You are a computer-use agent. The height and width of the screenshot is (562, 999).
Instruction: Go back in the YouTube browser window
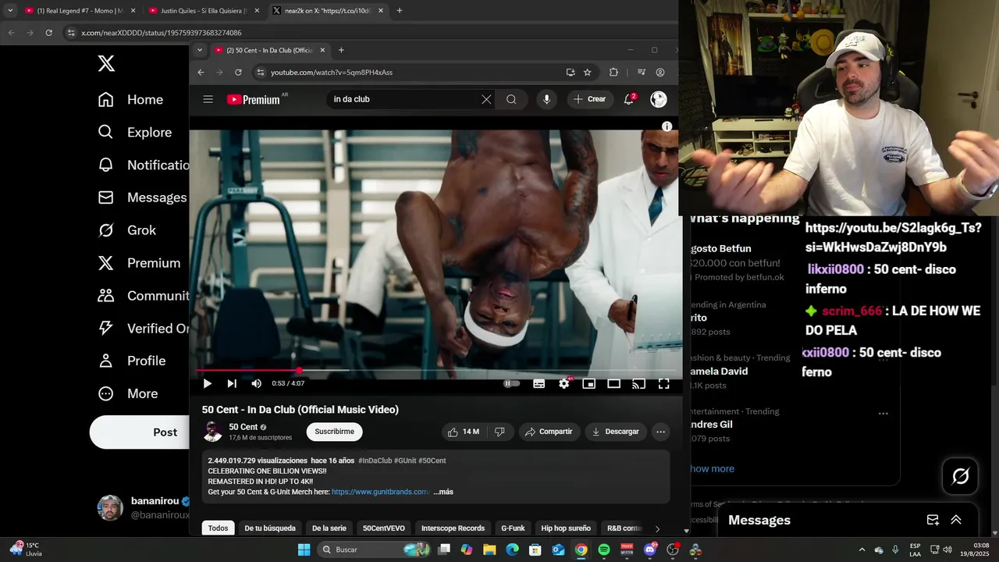201,73
